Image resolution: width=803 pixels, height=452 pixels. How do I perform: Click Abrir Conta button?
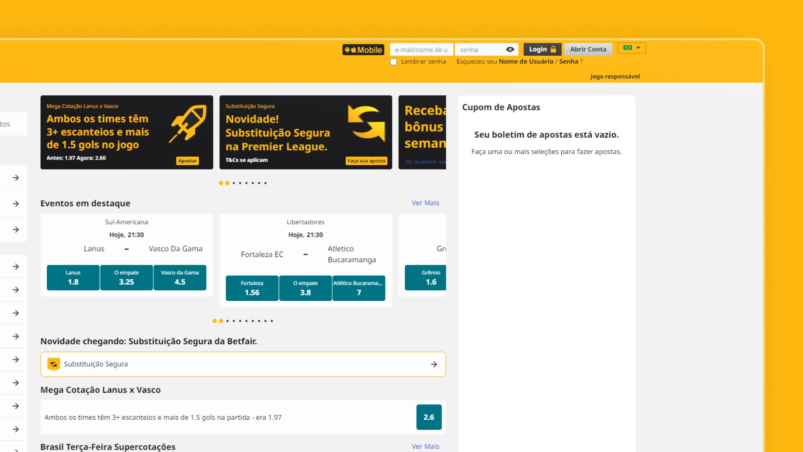(588, 49)
